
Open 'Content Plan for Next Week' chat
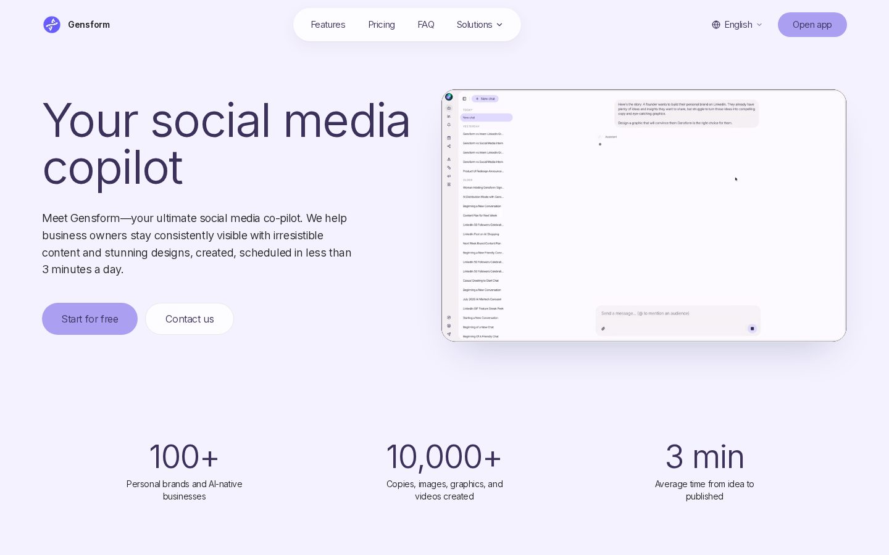pos(480,215)
